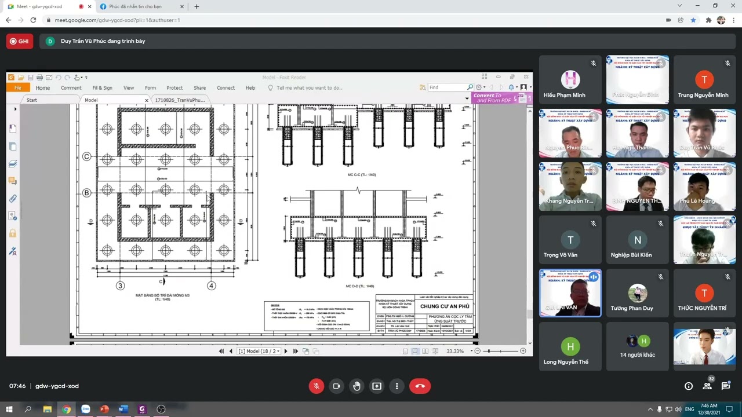Open the Layers panel icon in sidebar
Image resolution: width=742 pixels, height=417 pixels.
pos(13,164)
